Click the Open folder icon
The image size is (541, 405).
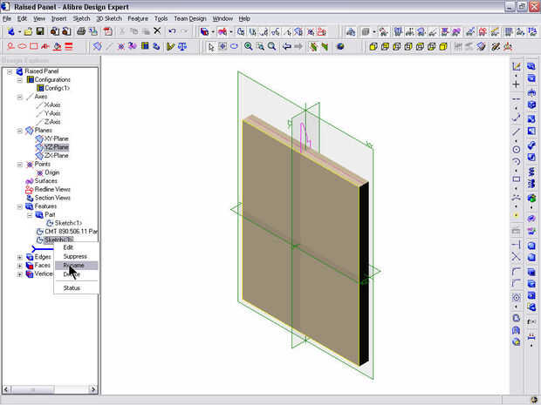click(x=28, y=31)
